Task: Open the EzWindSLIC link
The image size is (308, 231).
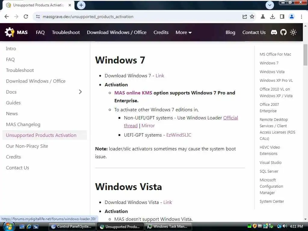Action: coord(179,135)
